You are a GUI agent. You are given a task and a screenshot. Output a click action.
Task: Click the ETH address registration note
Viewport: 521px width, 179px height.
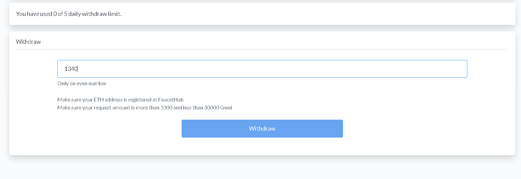[x=120, y=100]
